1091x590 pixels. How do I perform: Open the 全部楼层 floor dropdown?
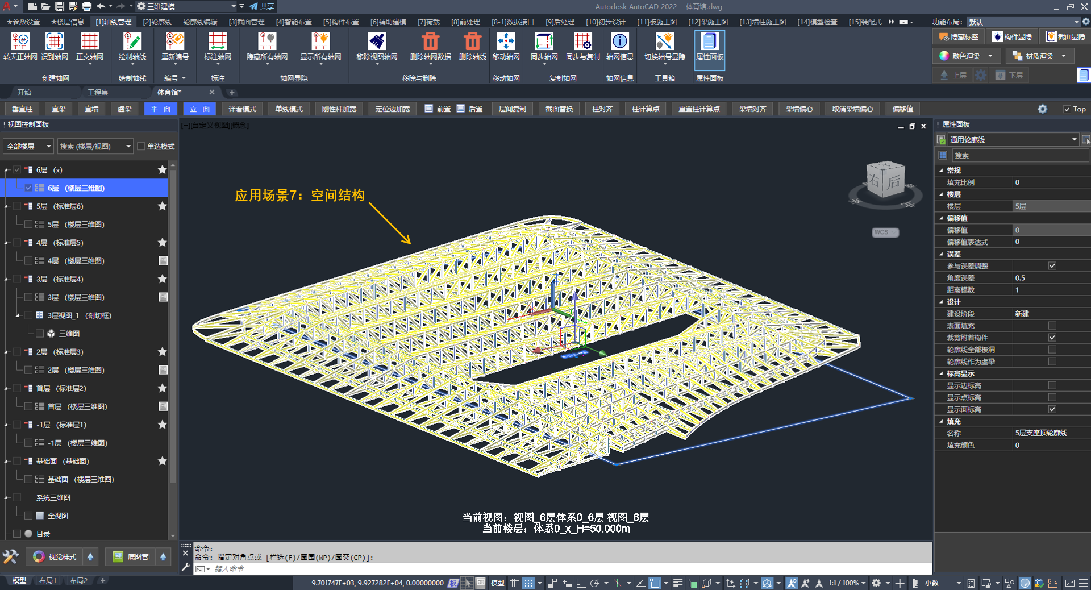(x=28, y=147)
